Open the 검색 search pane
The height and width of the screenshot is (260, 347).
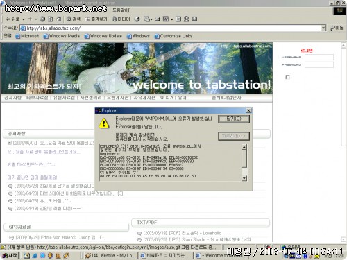(74, 19)
